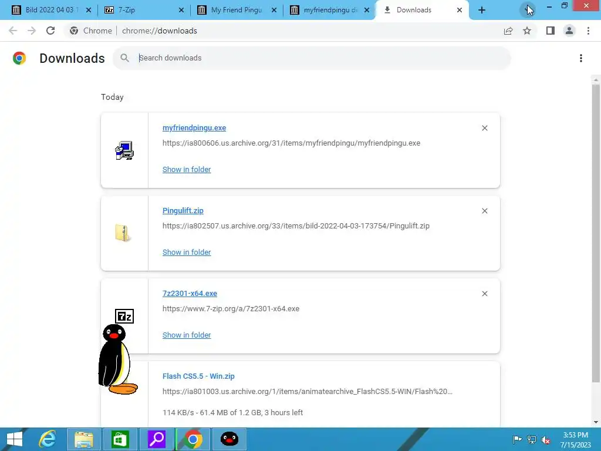
Task: Click the Pingulift.zip source URL text
Action: [296, 226]
